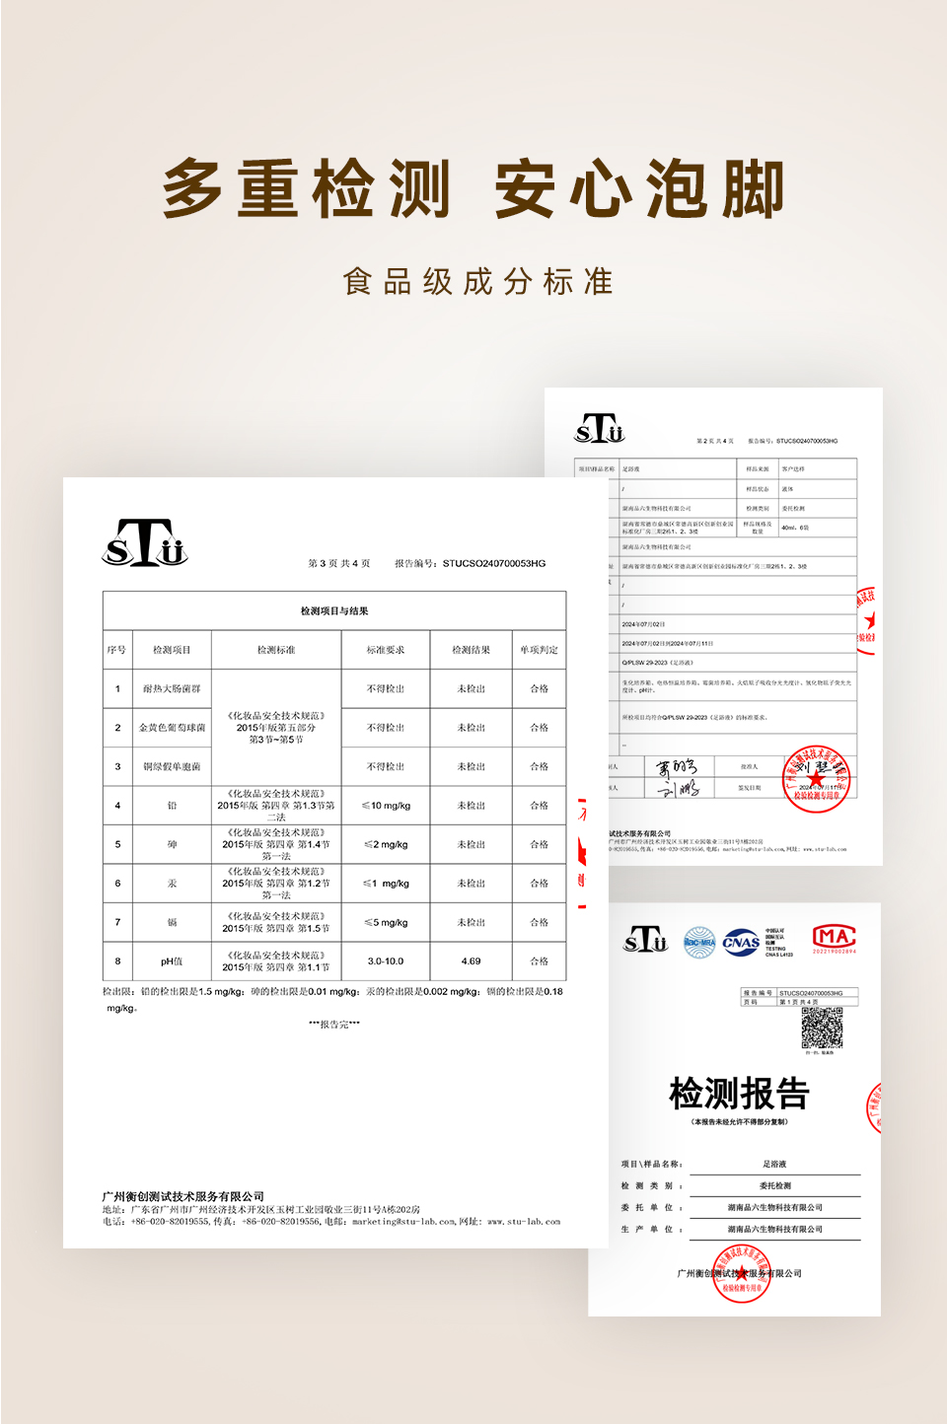Screen dimensions: 947x1424
Task: Click the www.stu-lab.com website on page 3
Action: pyautogui.click(x=524, y=1221)
